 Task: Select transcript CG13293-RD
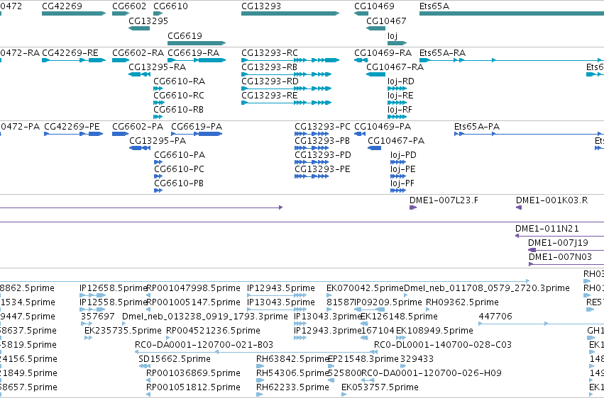point(286,89)
